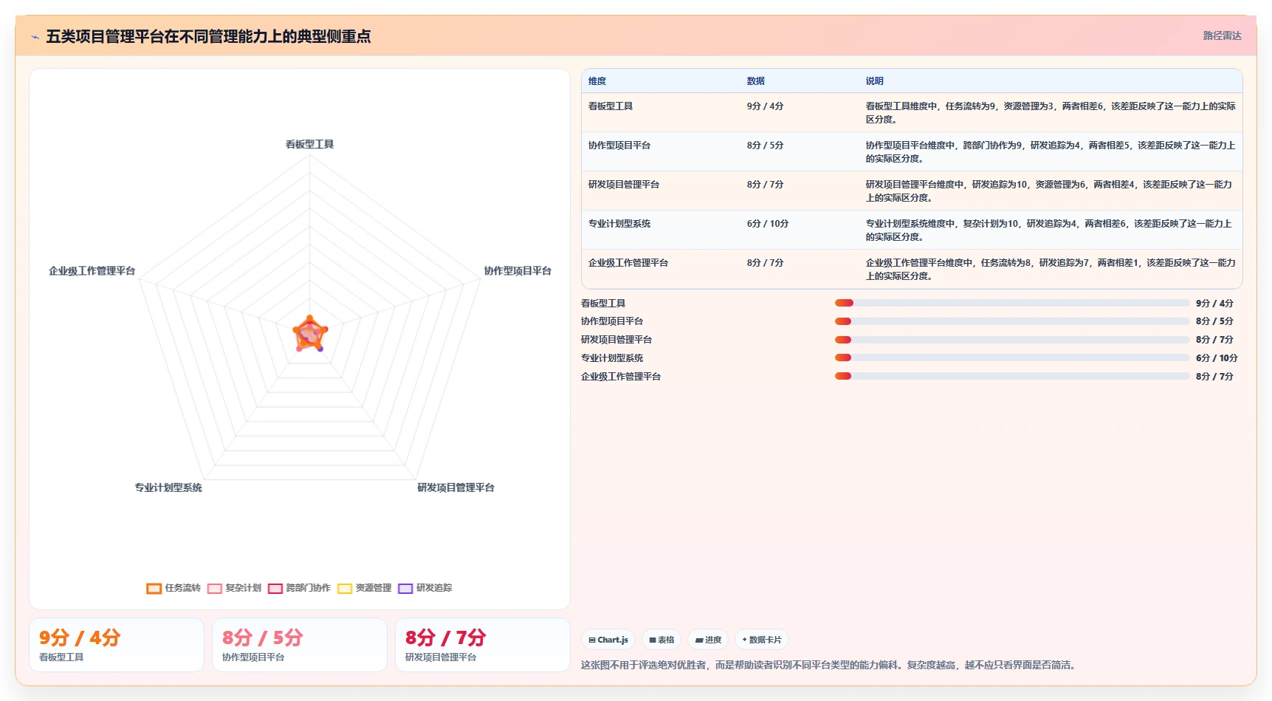1272x701 pixels.
Task: Click the 9分 / 4分 value in table
Action: pos(765,106)
